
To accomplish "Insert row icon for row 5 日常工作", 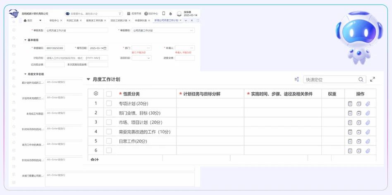I will point(359,141).
